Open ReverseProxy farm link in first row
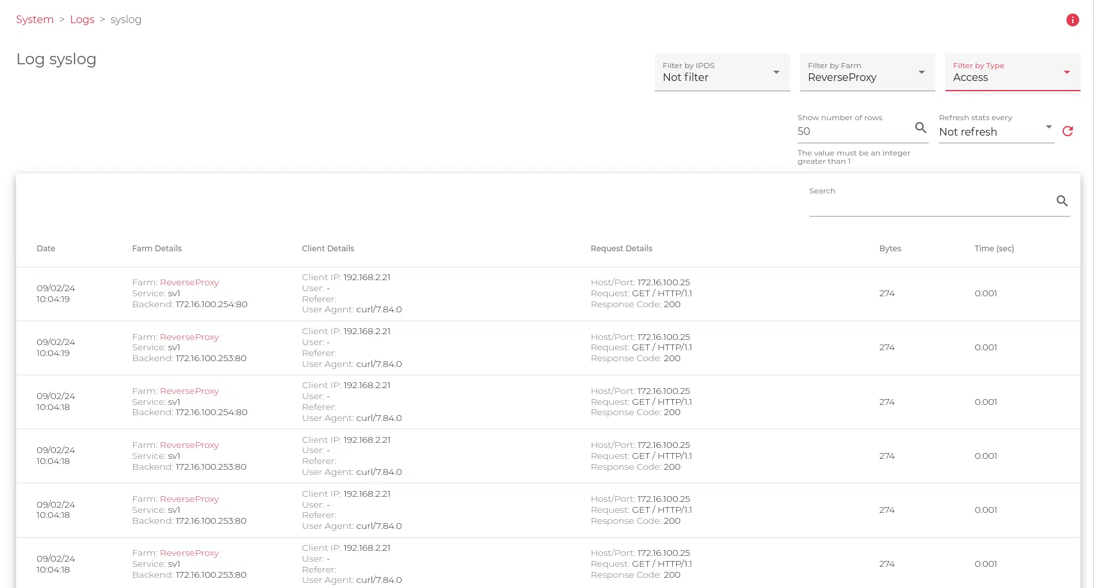The image size is (1094, 588). (x=189, y=283)
